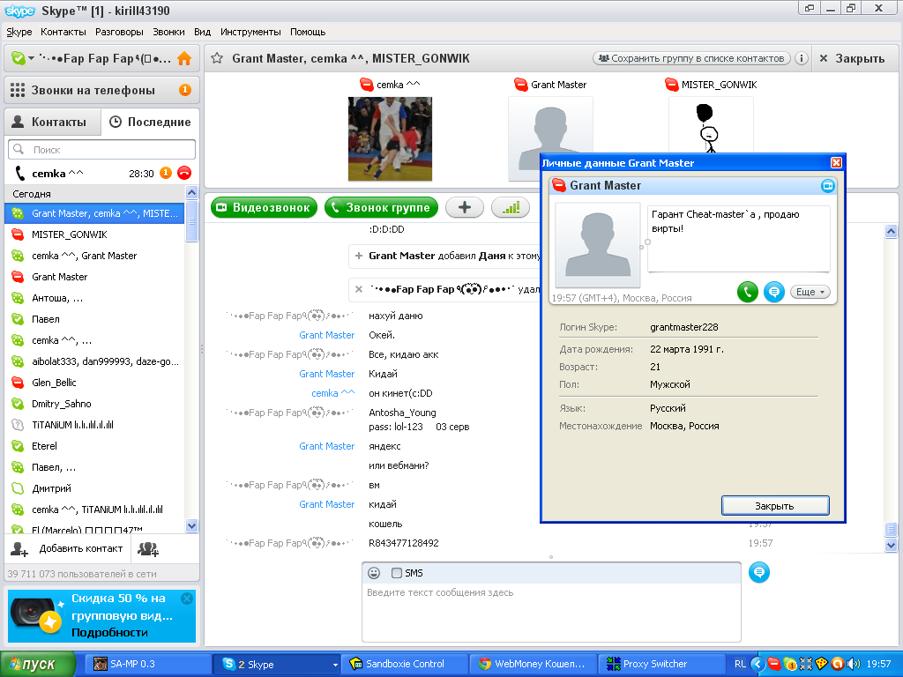The height and width of the screenshot is (677, 903).
Task: Close the Скидка 50% ad banner
Action: 187,599
